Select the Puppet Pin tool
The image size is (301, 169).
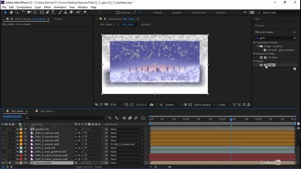coord(85,13)
